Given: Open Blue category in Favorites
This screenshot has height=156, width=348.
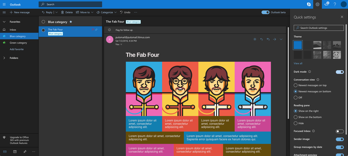Looking at the screenshot, I should [19, 36].
